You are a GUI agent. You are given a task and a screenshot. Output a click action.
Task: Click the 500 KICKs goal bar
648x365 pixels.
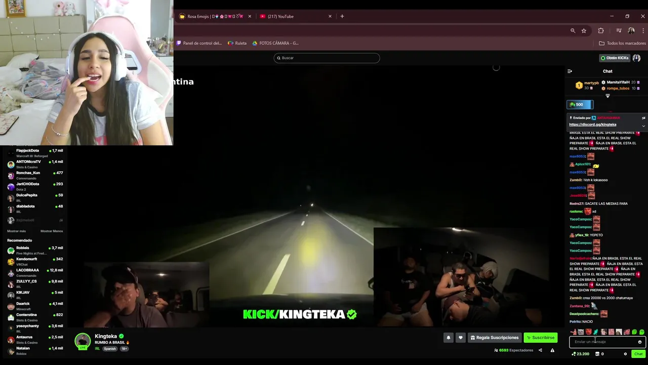click(x=580, y=104)
